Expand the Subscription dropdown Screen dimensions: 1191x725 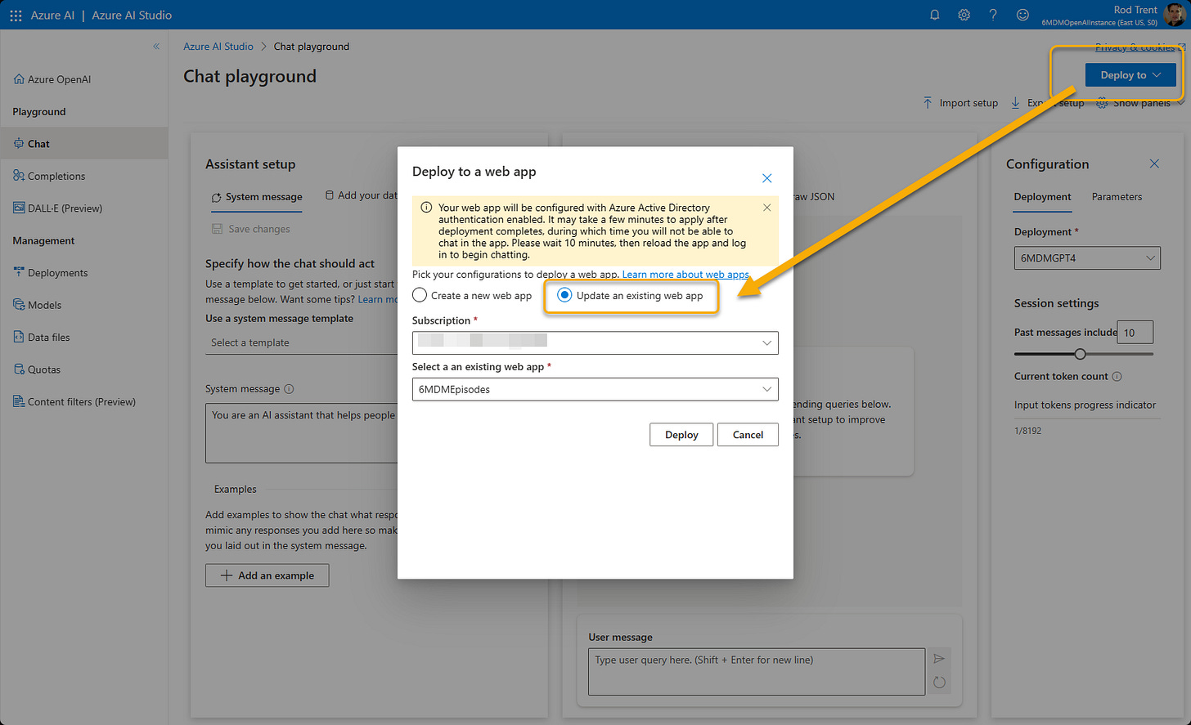point(595,342)
